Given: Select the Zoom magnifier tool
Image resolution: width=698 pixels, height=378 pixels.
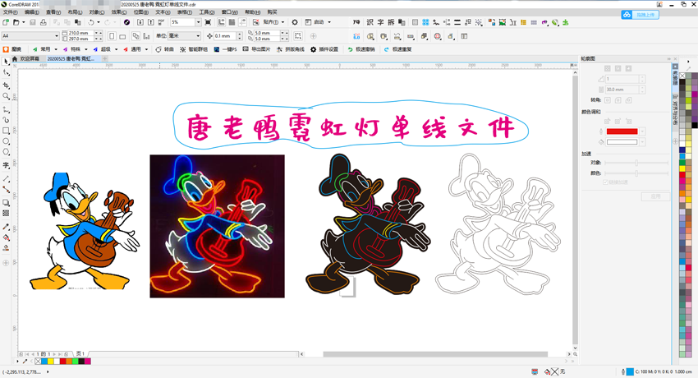Looking at the screenshot, I should pos(6,96).
